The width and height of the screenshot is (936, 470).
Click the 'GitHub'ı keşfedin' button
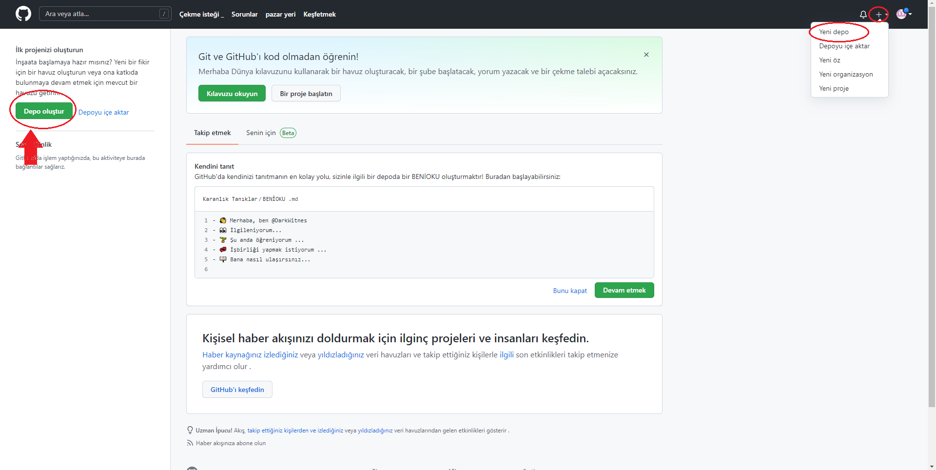(x=237, y=390)
